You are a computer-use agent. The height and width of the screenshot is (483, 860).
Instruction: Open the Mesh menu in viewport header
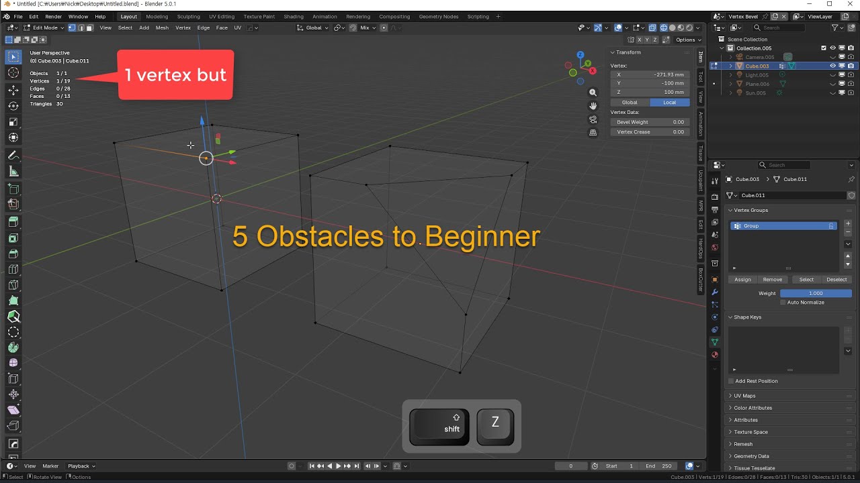click(162, 28)
